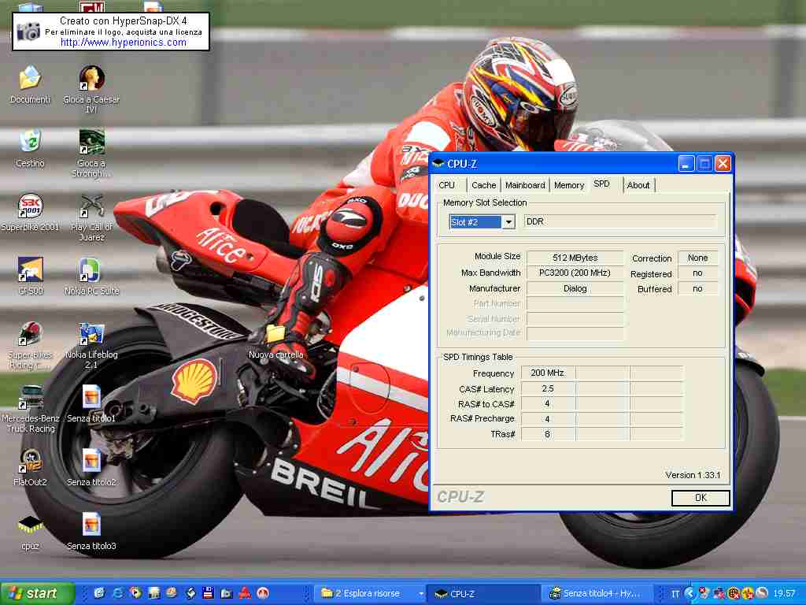Viewport: 806px width, 605px height.
Task: Click the CAS# Latency value 2.5
Action: 548,388
